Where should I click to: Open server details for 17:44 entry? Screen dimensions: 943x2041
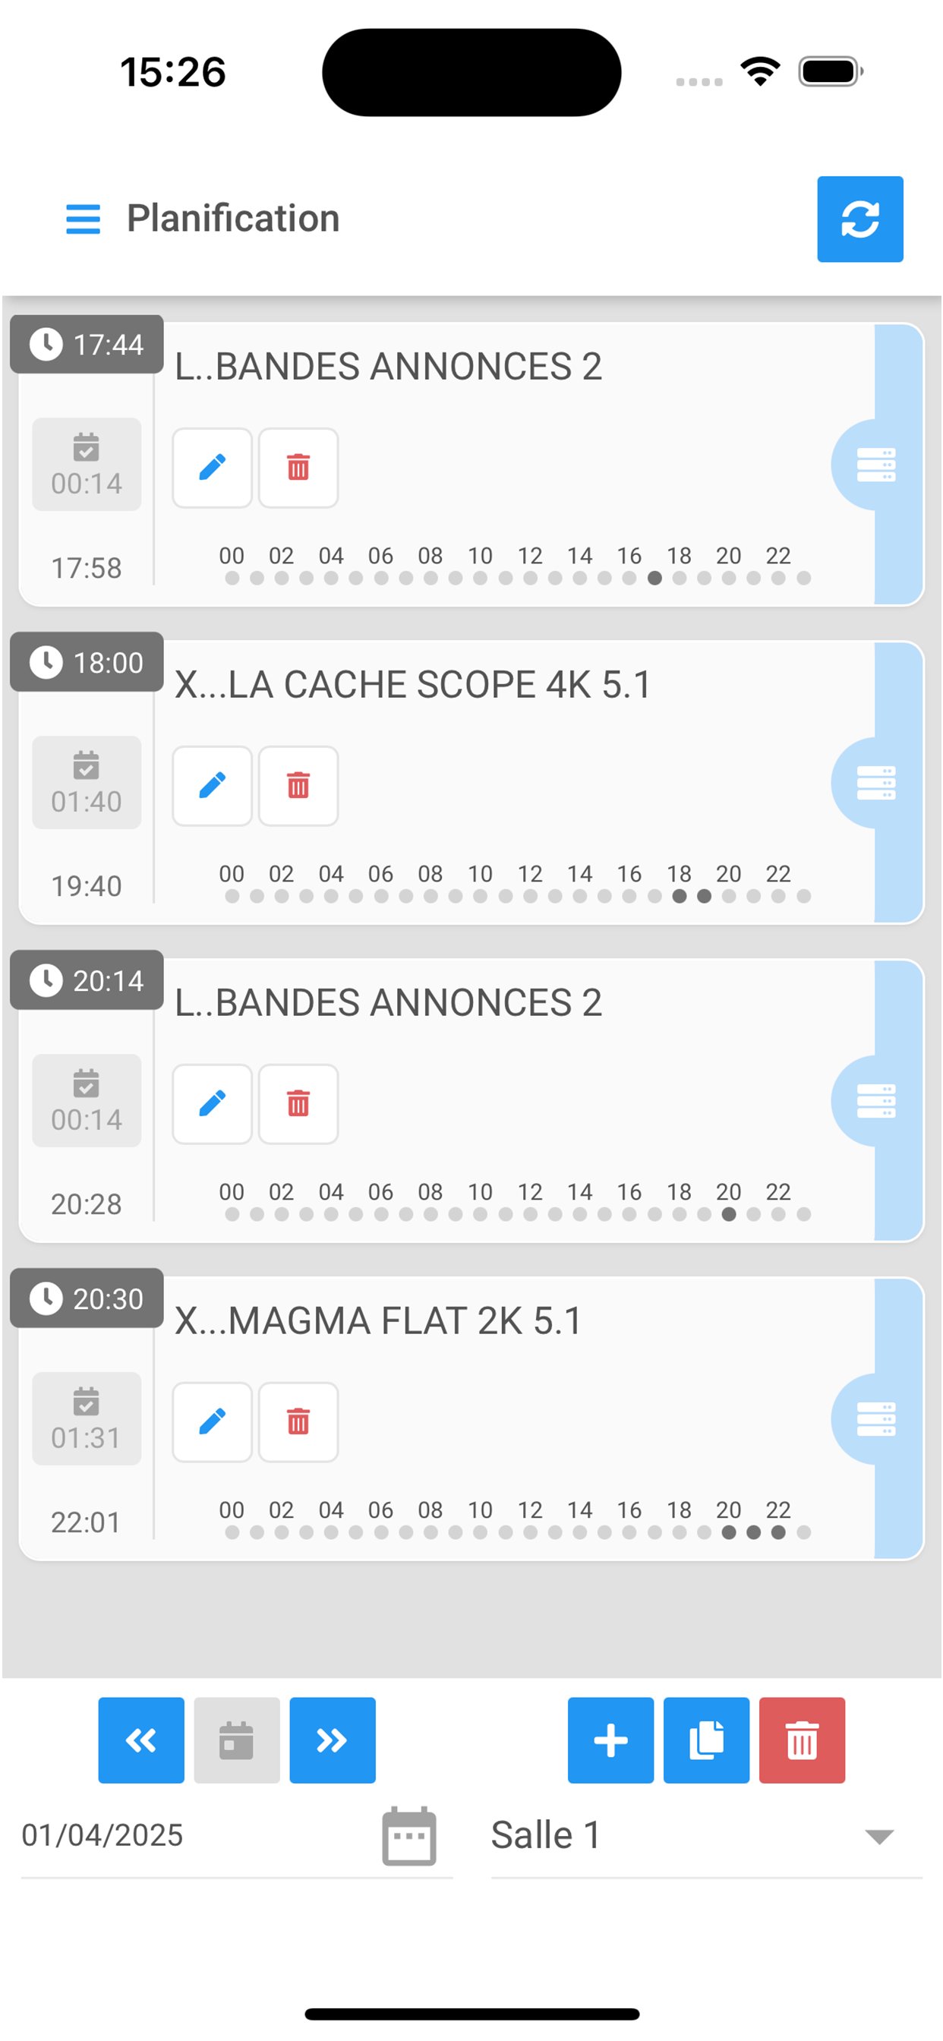pos(875,465)
